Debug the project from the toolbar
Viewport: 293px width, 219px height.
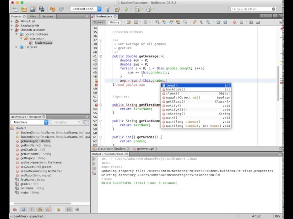[x=137, y=9]
